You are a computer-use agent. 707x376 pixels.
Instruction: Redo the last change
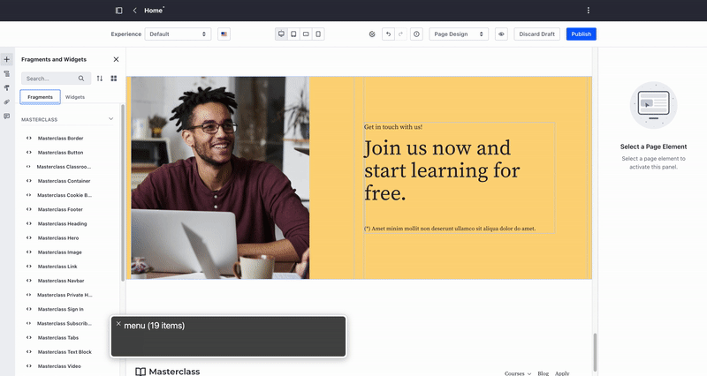click(x=401, y=34)
